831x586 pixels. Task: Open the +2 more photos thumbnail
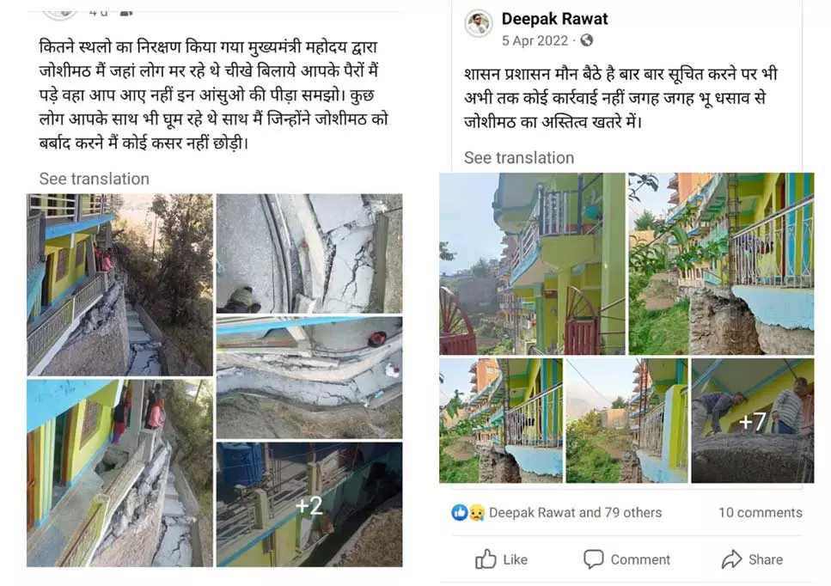309,504
